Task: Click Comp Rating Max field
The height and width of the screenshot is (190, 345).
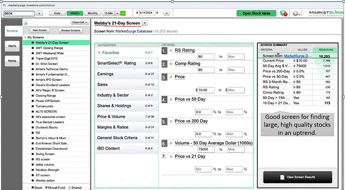Action: 235,70
